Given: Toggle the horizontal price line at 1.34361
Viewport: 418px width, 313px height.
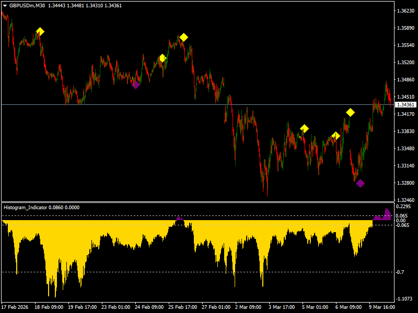Looking at the screenshot, I should point(209,104).
